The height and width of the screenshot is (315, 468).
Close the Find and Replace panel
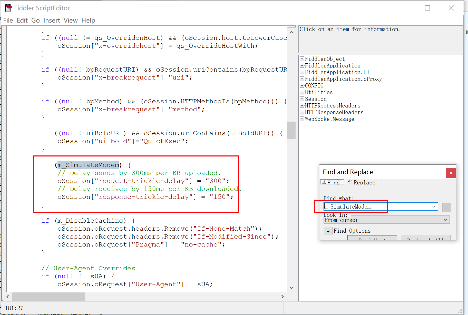coord(451,173)
